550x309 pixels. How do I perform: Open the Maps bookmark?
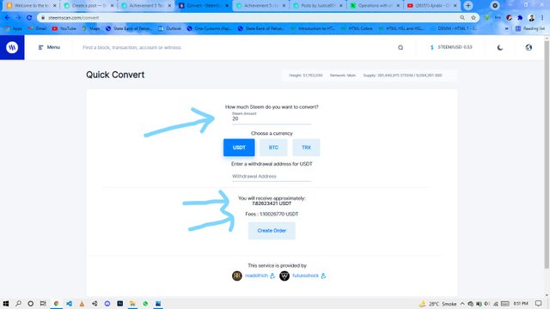click(x=91, y=28)
